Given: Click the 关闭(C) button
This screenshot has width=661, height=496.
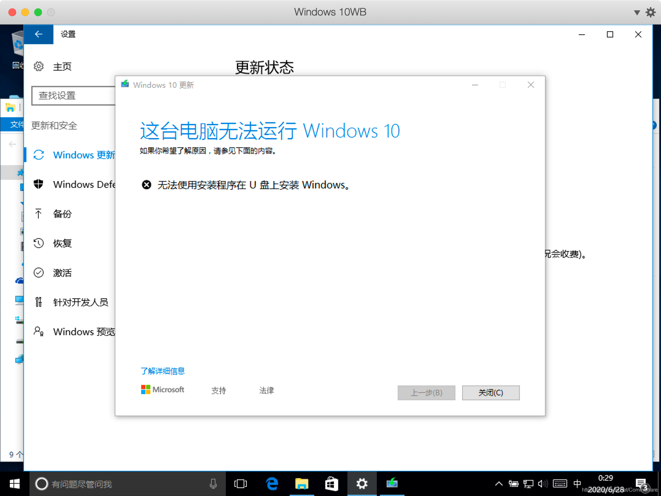Looking at the screenshot, I should point(490,393).
